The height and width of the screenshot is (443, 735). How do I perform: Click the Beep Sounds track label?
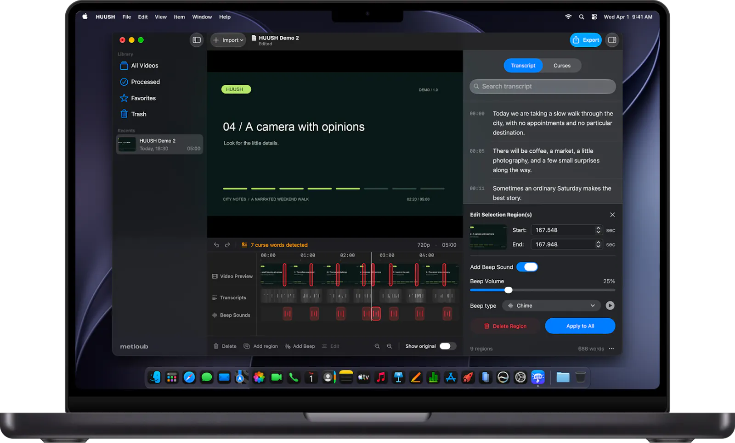point(232,315)
